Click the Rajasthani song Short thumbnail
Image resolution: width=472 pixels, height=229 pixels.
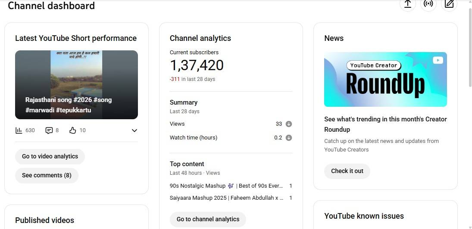[x=76, y=84]
